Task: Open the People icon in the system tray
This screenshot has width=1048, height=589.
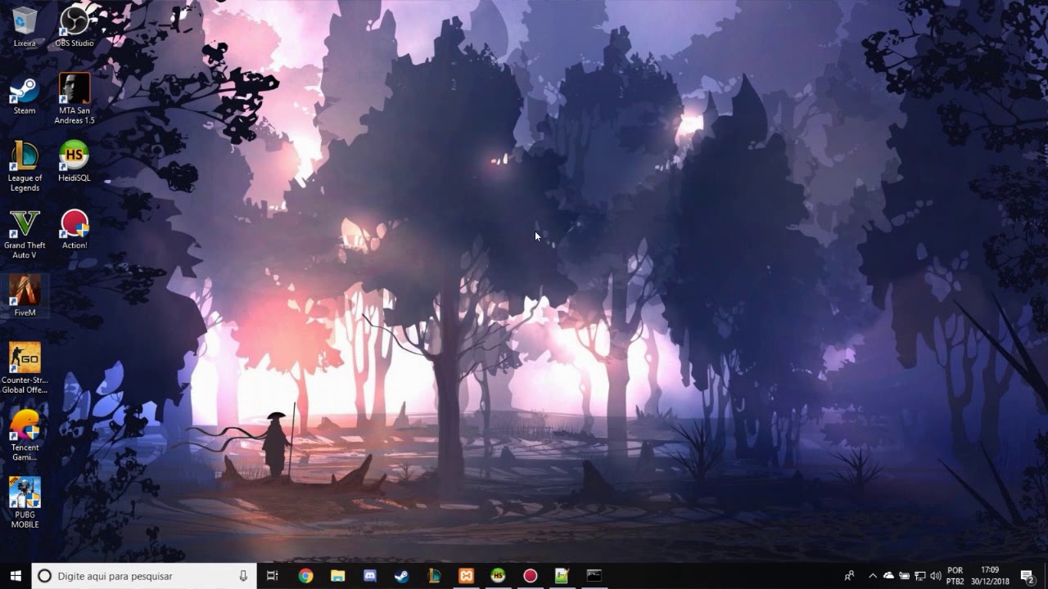Action: click(849, 576)
